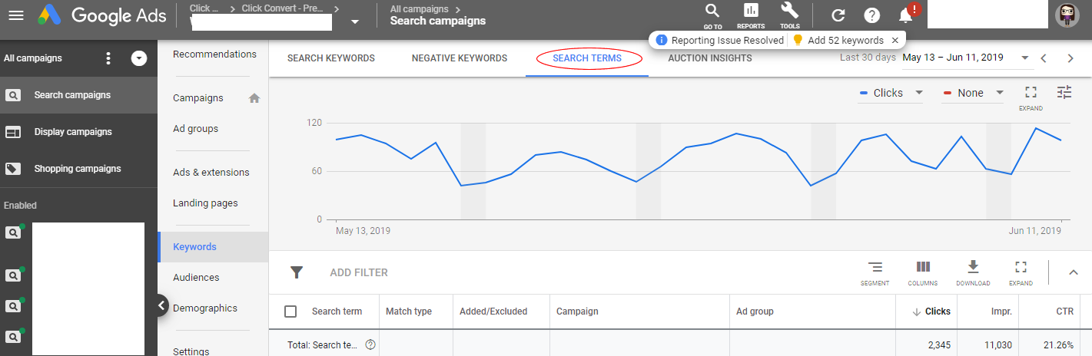Open the notifications bell

point(906,15)
